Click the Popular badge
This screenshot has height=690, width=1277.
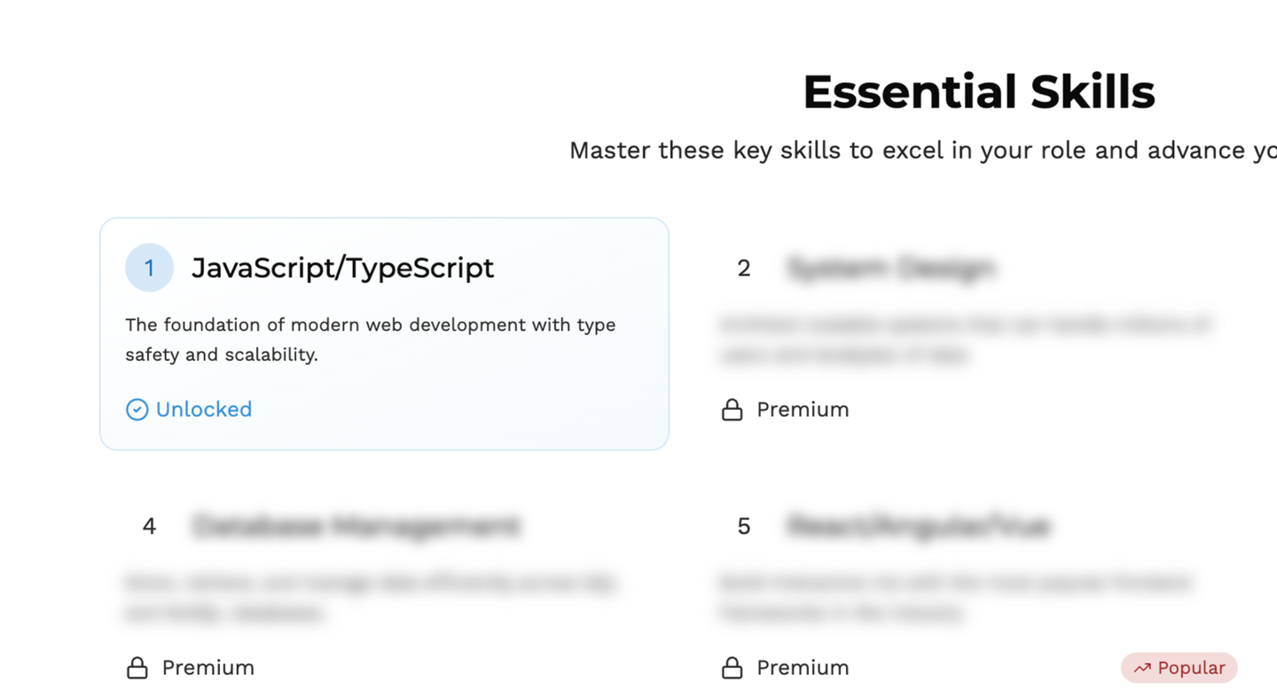click(1179, 668)
